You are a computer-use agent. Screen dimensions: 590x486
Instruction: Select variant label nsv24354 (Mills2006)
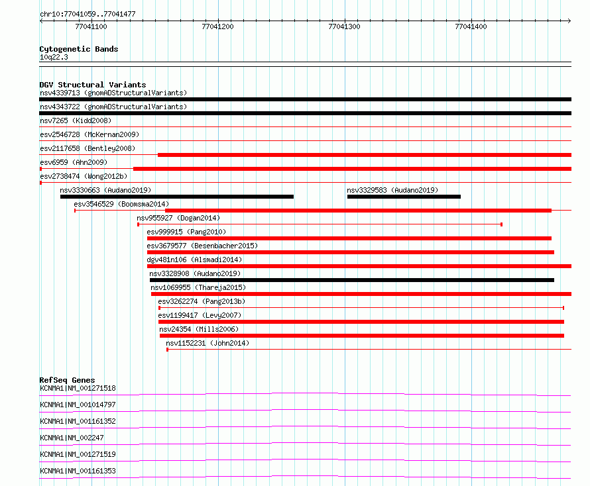(199, 329)
